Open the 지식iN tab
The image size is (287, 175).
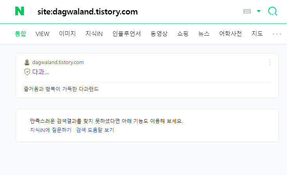point(94,34)
